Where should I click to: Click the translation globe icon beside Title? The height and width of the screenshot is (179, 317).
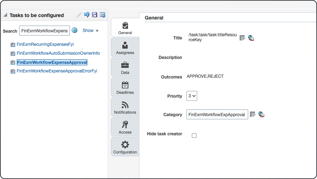tap(251, 38)
